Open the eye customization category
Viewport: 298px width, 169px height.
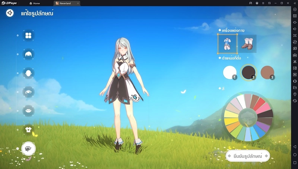pos(29,92)
